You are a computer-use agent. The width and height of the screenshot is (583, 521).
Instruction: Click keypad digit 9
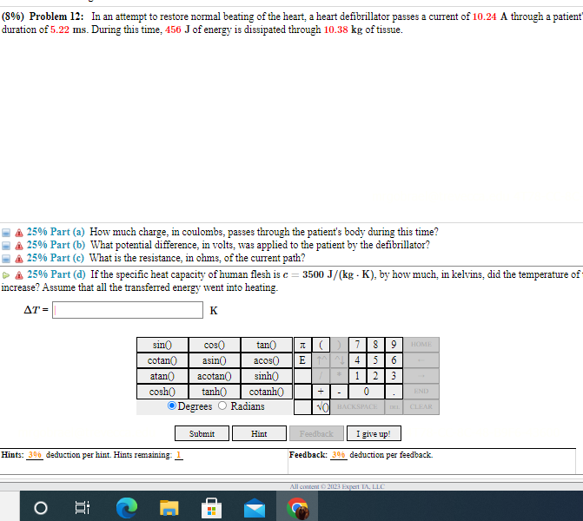click(394, 345)
